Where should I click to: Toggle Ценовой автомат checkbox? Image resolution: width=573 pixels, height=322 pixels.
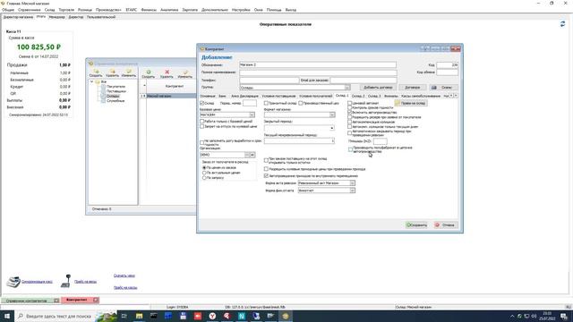point(350,104)
